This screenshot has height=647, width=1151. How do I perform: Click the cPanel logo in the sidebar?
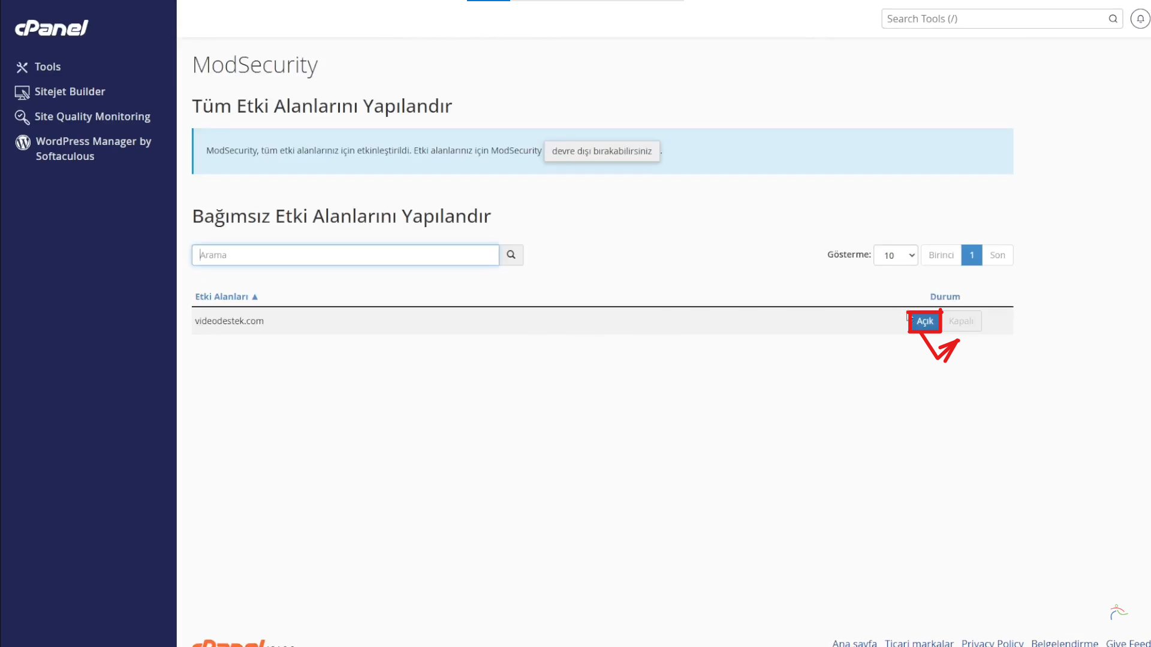point(51,28)
